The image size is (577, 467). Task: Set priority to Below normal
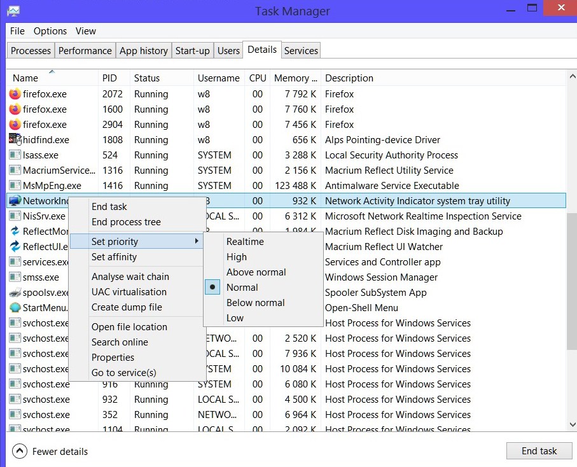pos(256,303)
